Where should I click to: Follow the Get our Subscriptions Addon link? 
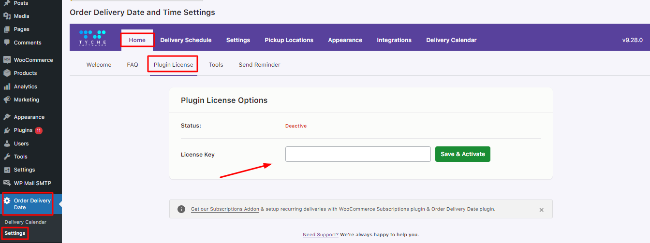click(x=225, y=209)
